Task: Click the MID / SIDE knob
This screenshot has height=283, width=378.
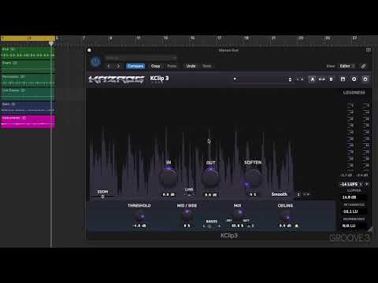Action: click(x=187, y=215)
